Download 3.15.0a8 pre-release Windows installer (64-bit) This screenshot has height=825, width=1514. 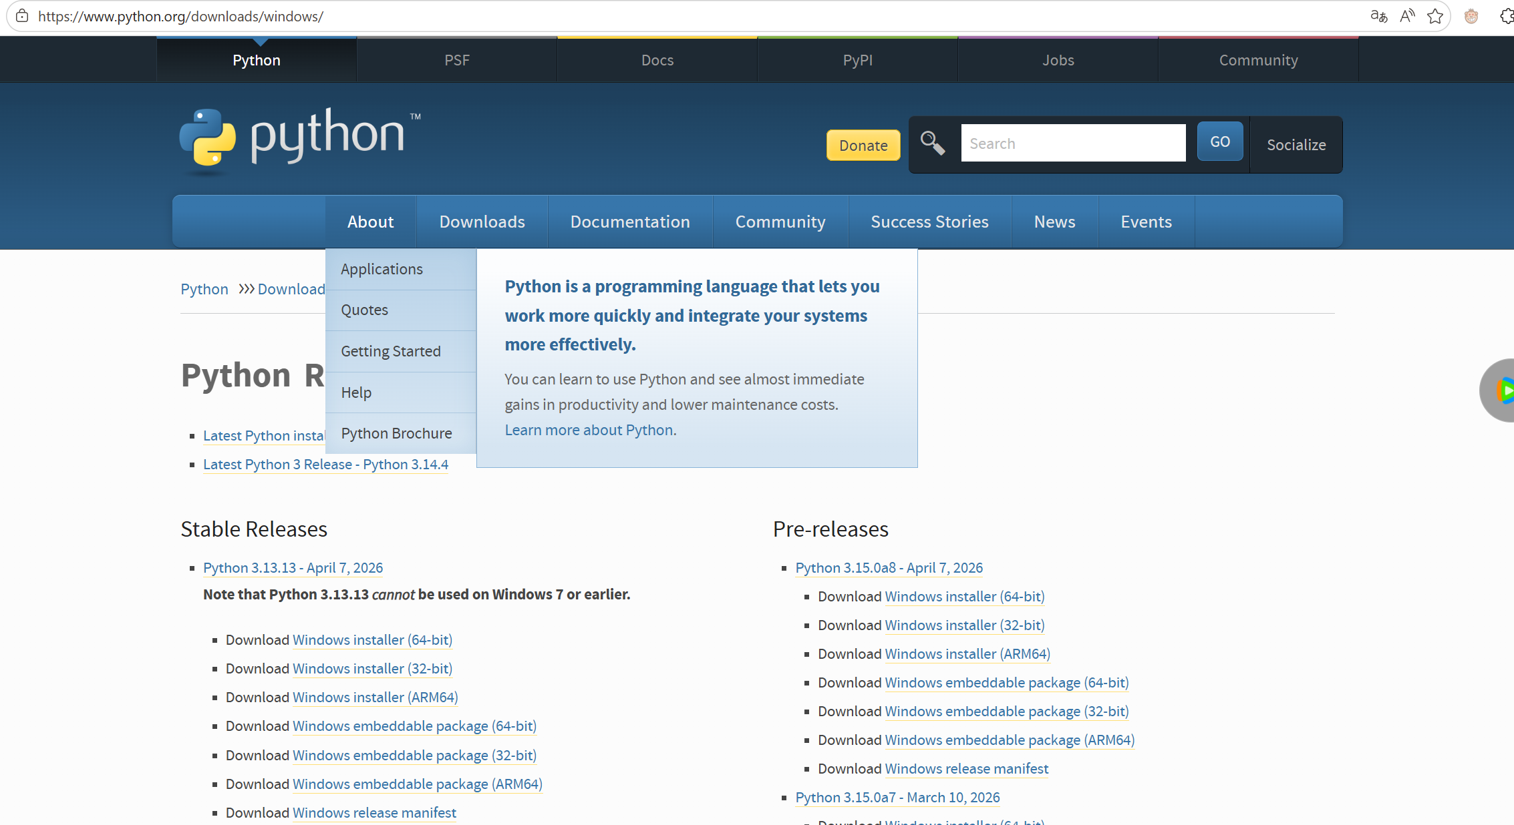point(965,597)
